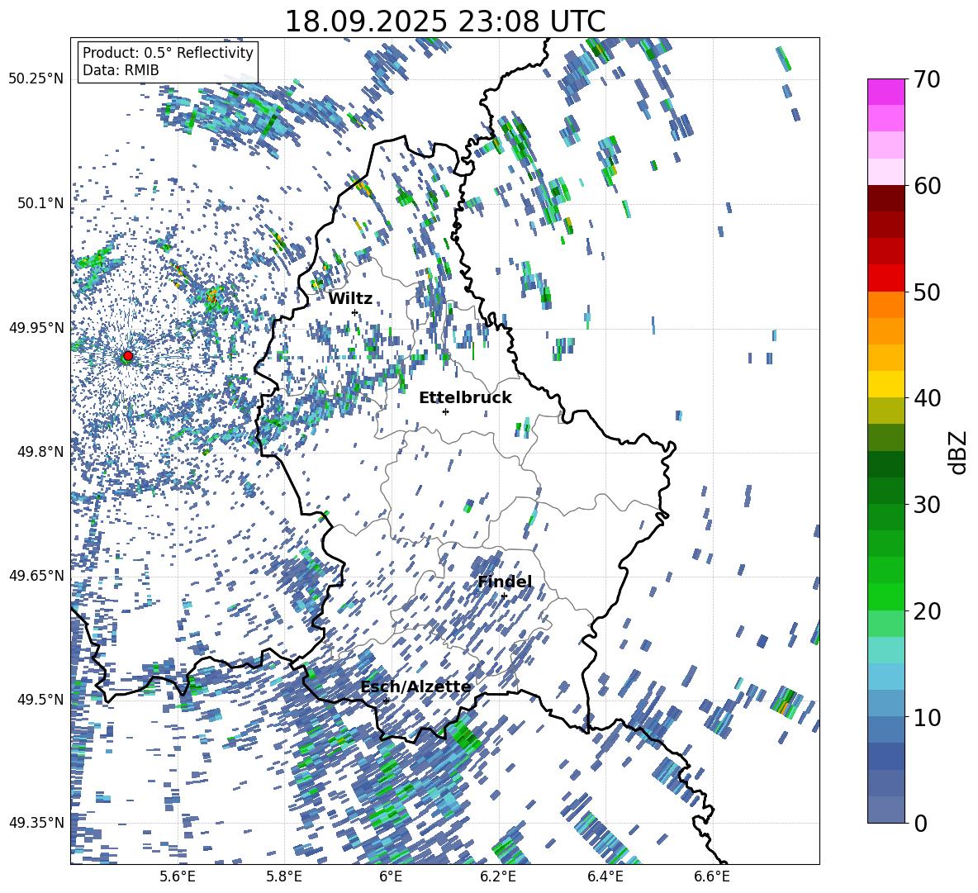The image size is (978, 893).
Task: Click the 49.8°N latitude tick label
Action: [x=40, y=452]
